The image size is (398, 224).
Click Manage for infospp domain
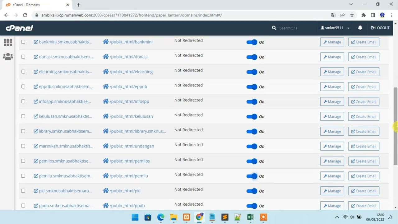[x=332, y=102]
